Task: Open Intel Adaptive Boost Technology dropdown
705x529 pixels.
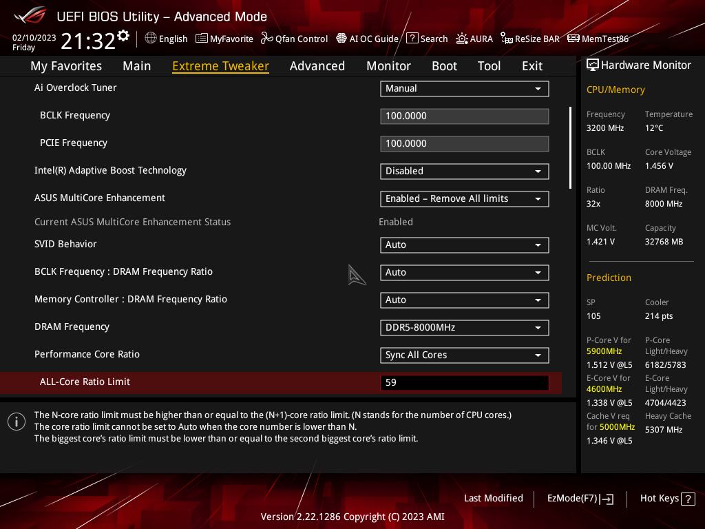Action: pos(464,172)
